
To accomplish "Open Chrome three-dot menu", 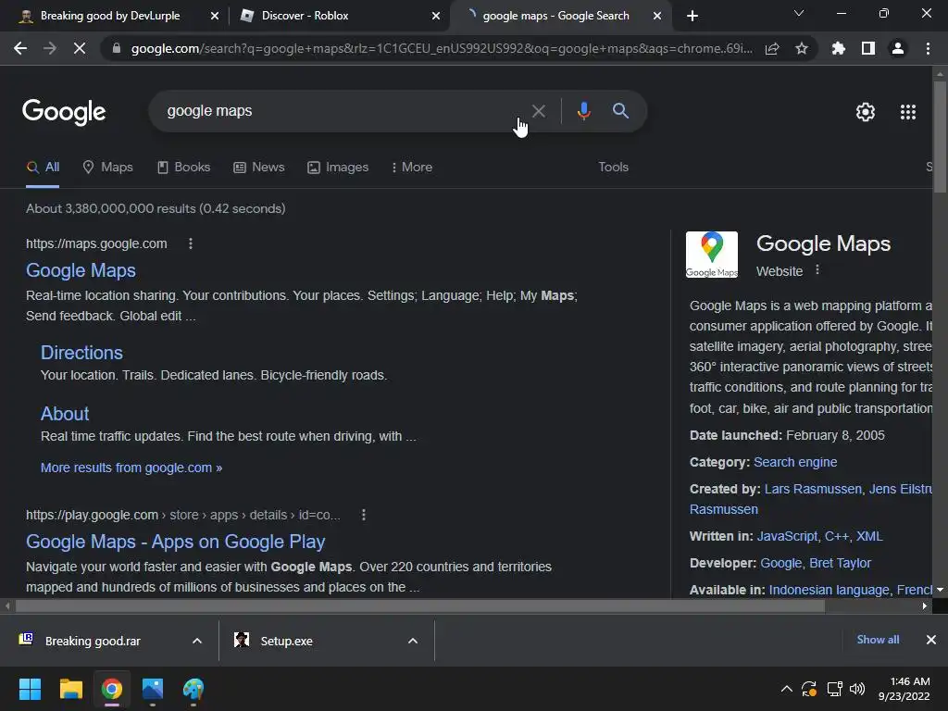I will pyautogui.click(x=928, y=48).
